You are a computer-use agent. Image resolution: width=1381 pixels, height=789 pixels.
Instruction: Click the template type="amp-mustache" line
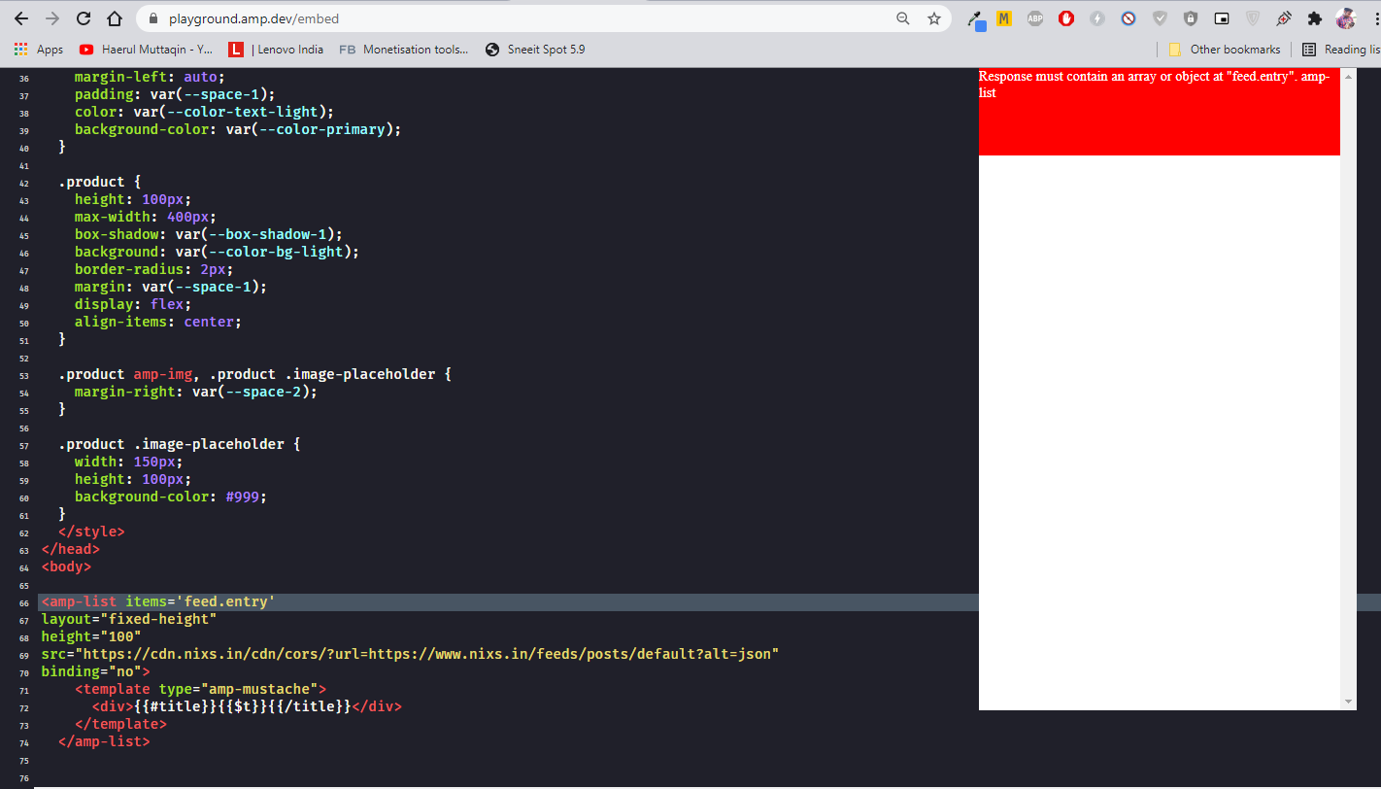click(200, 689)
